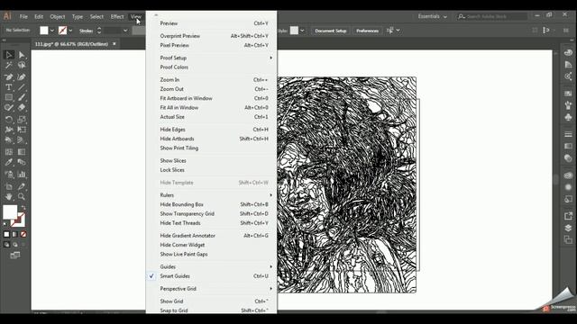Select the Perspective Grid tool
The image size is (577, 324).
(x=22, y=140)
